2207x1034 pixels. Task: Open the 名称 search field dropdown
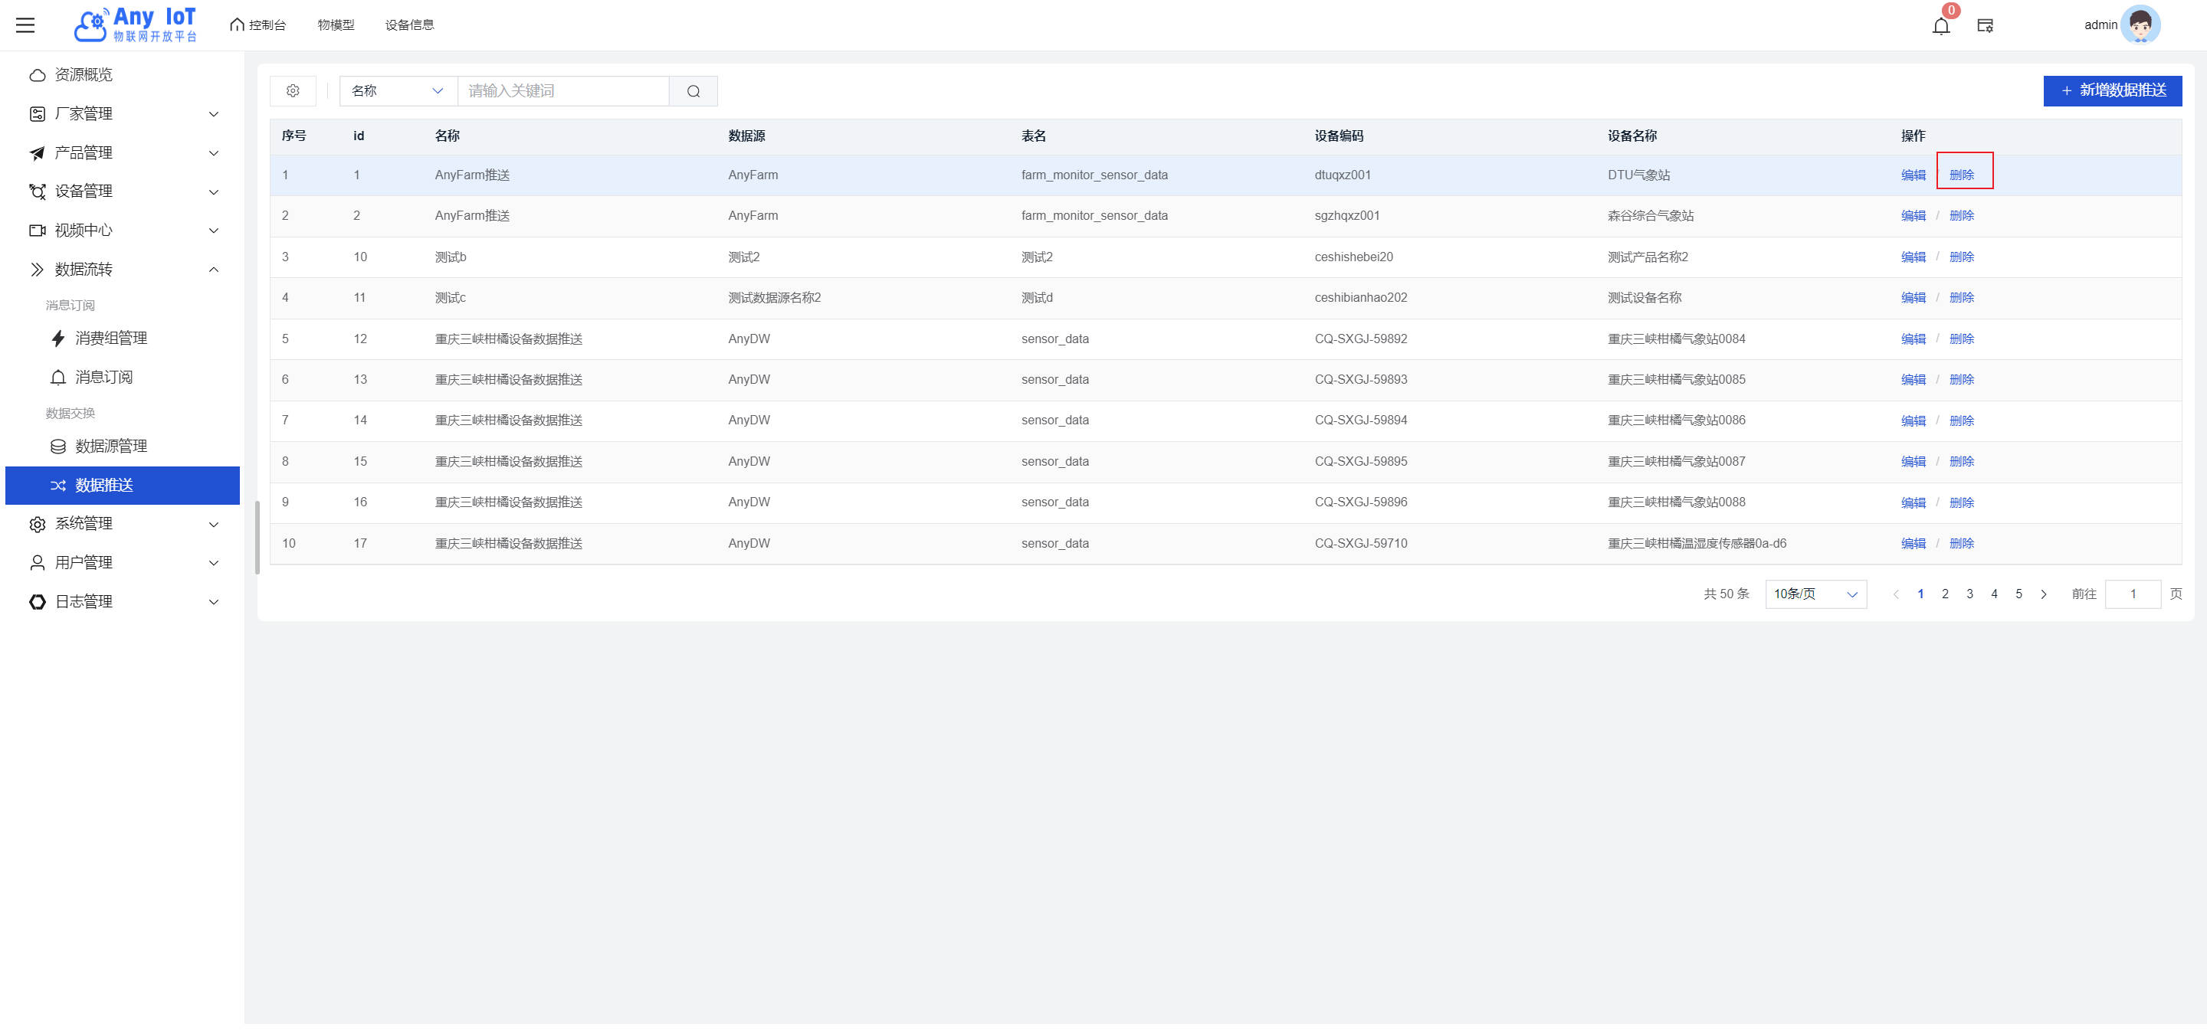[398, 90]
